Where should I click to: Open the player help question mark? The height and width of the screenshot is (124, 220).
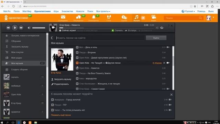168,26
